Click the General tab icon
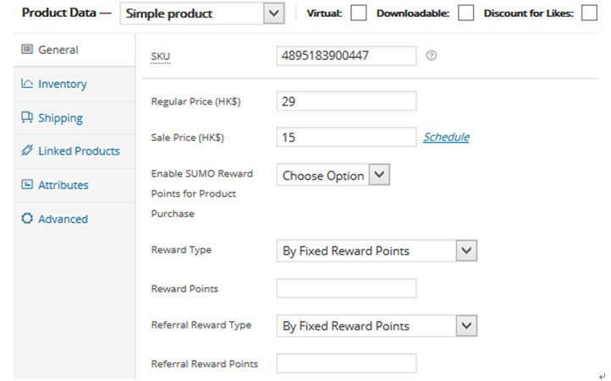 (x=27, y=50)
